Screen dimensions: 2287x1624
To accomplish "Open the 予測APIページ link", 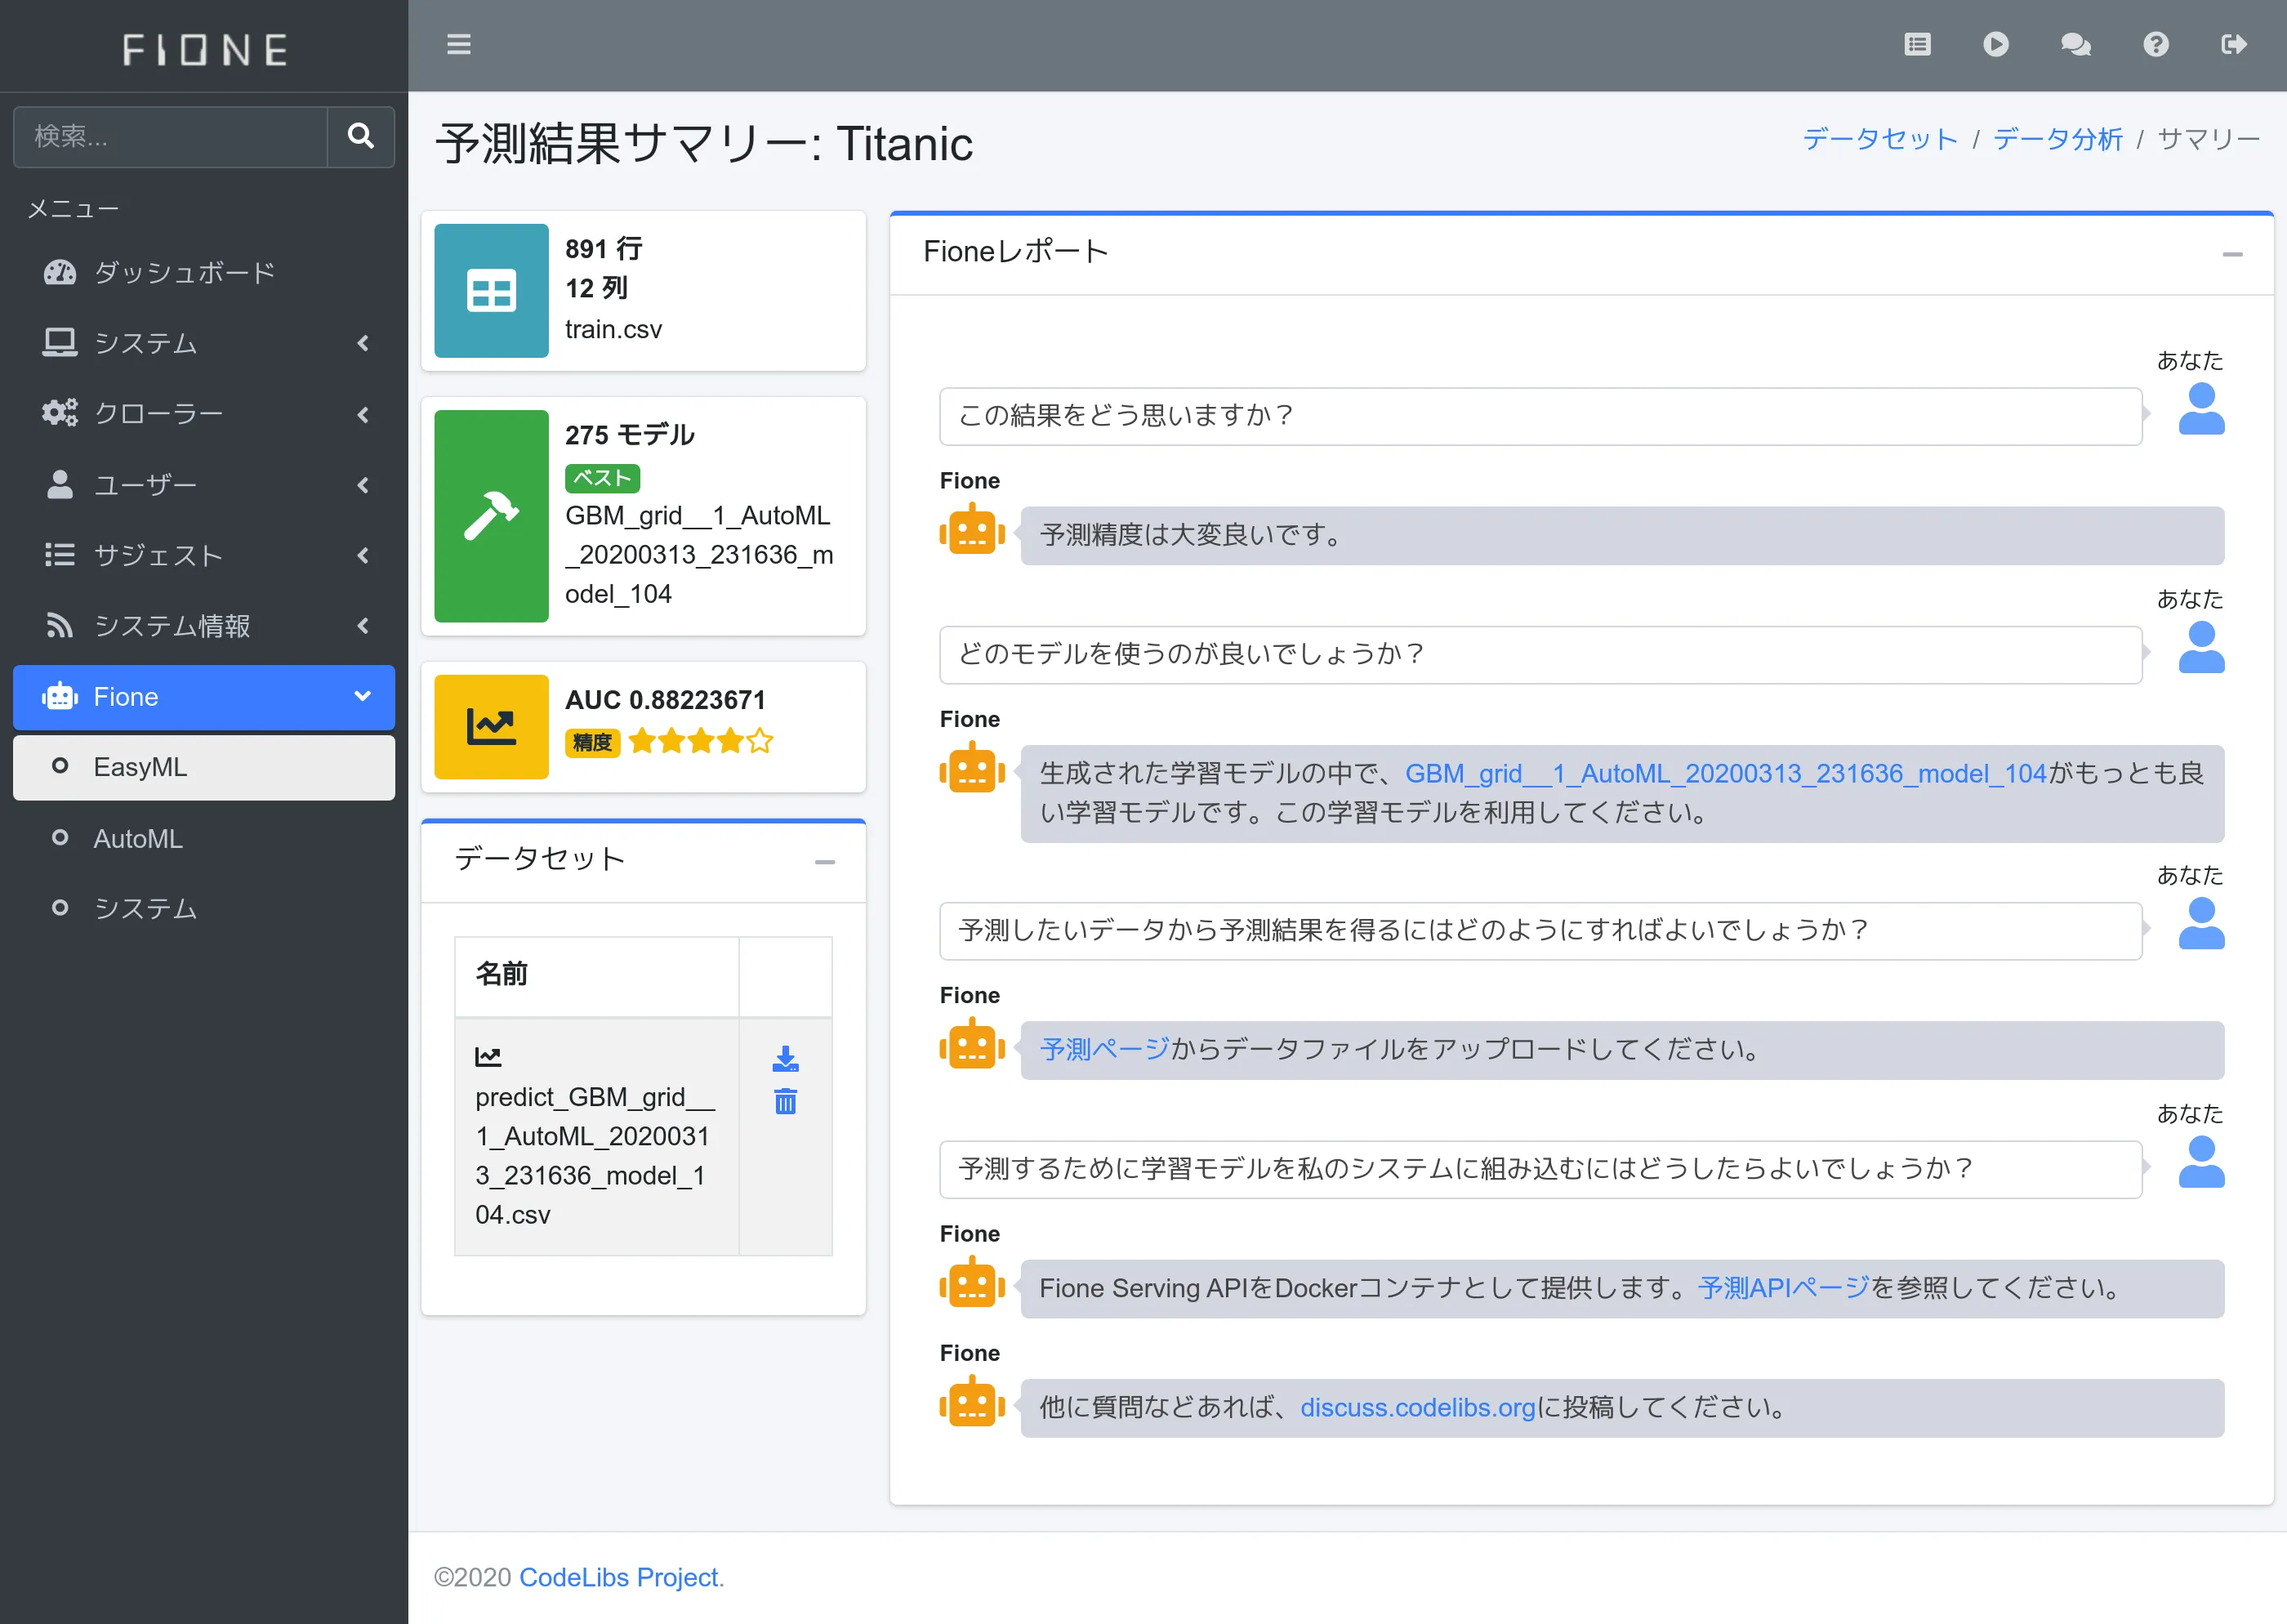I will coord(1783,1288).
